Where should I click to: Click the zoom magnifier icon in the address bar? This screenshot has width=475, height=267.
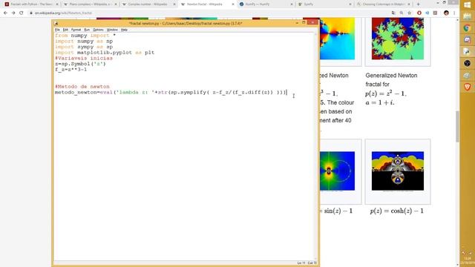[402, 13]
